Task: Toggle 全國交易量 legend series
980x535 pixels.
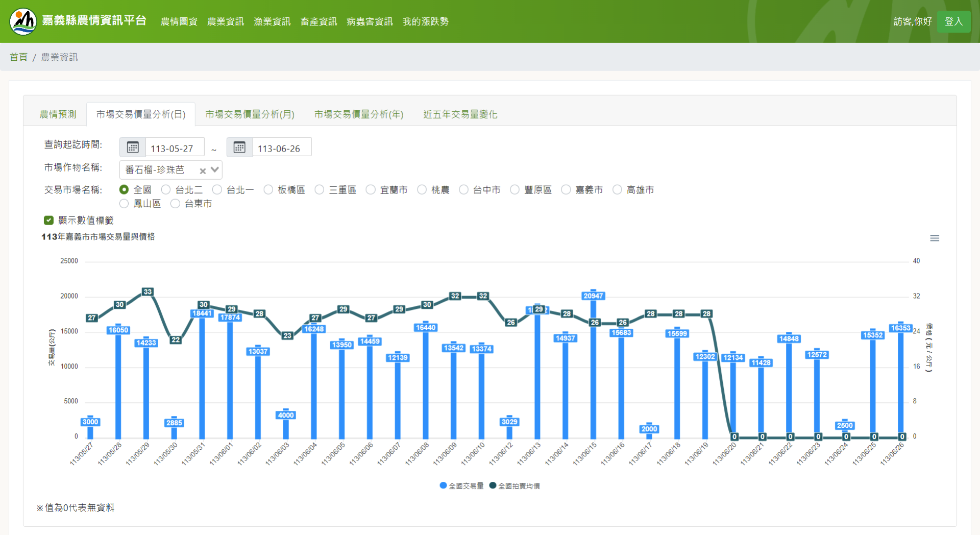Action: [x=461, y=486]
